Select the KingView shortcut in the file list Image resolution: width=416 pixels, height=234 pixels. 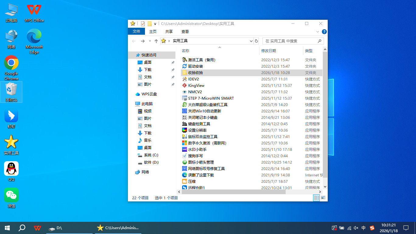pyautogui.click(x=196, y=86)
